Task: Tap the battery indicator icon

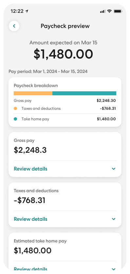Action: click(118, 11)
